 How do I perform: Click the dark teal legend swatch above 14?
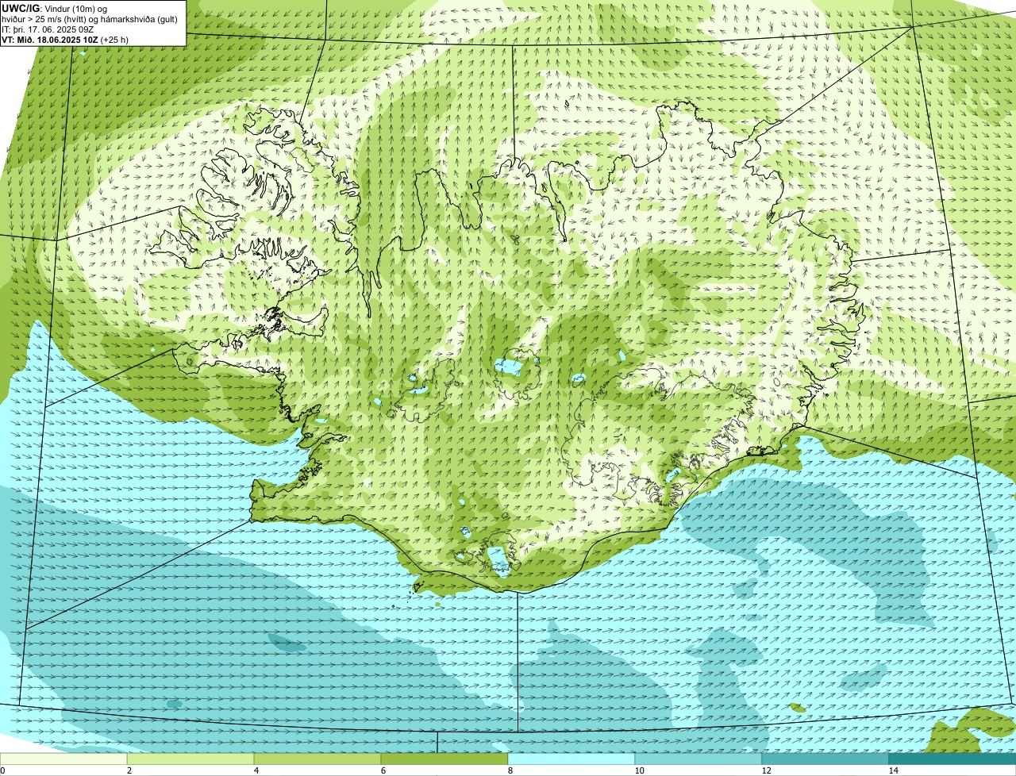[x=952, y=759]
